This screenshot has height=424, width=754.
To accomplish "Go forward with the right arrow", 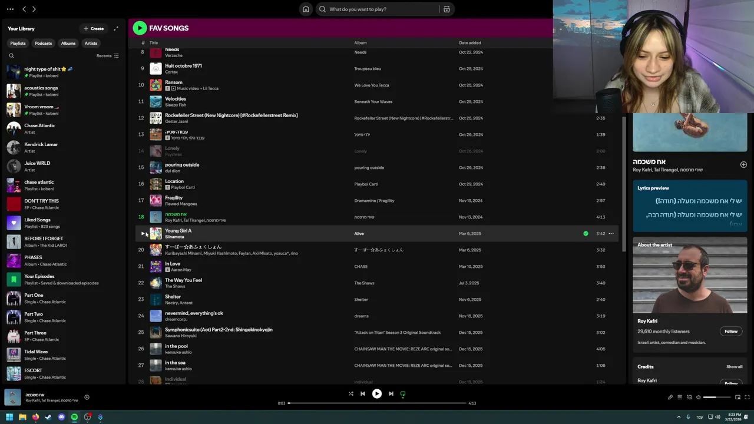I will coord(34,9).
